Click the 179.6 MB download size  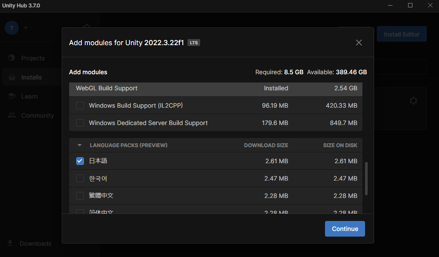coord(275,123)
